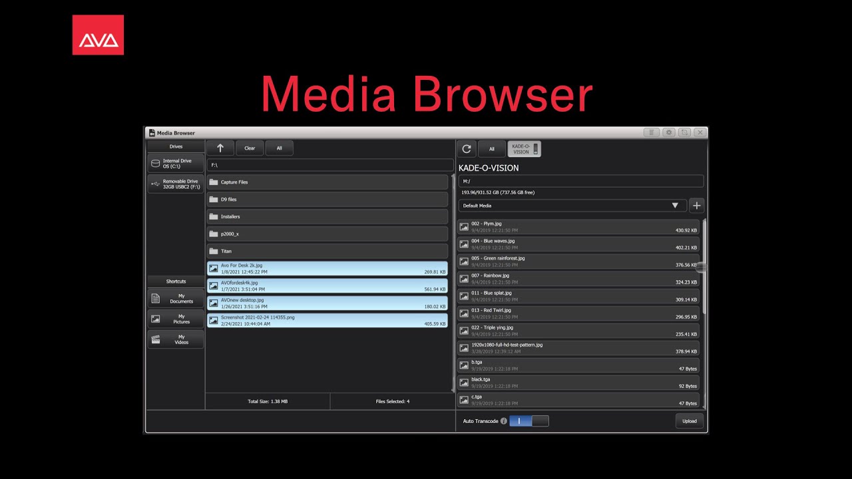This screenshot has height=479, width=852.
Task: Select c.tga in the server list
Action: (x=578, y=400)
